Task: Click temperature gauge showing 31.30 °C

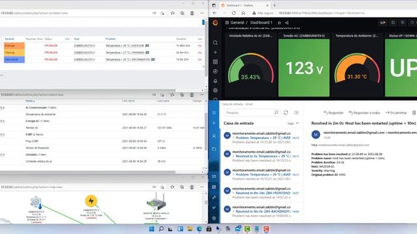Action: (x=357, y=68)
